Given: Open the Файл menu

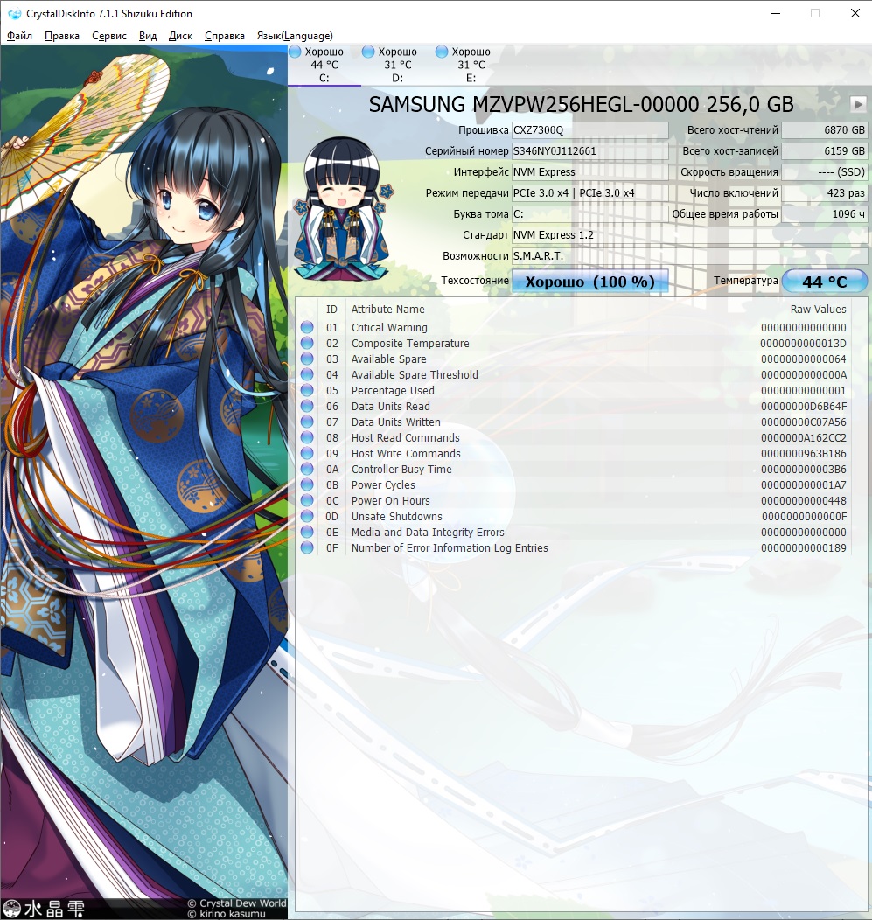Looking at the screenshot, I should 19,36.
